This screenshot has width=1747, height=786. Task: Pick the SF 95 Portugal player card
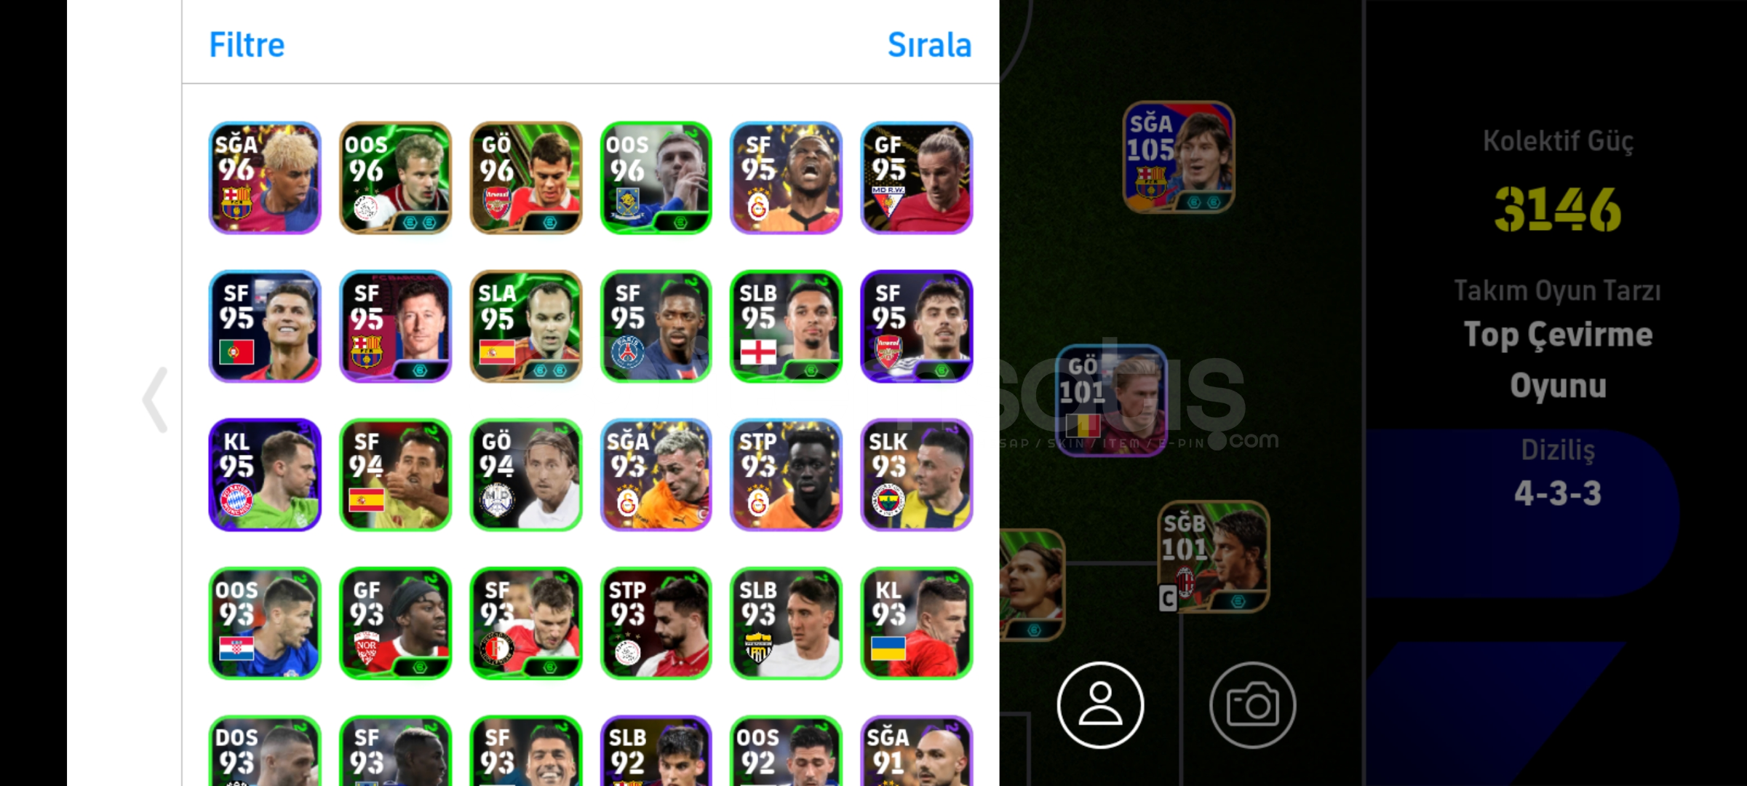point(265,326)
